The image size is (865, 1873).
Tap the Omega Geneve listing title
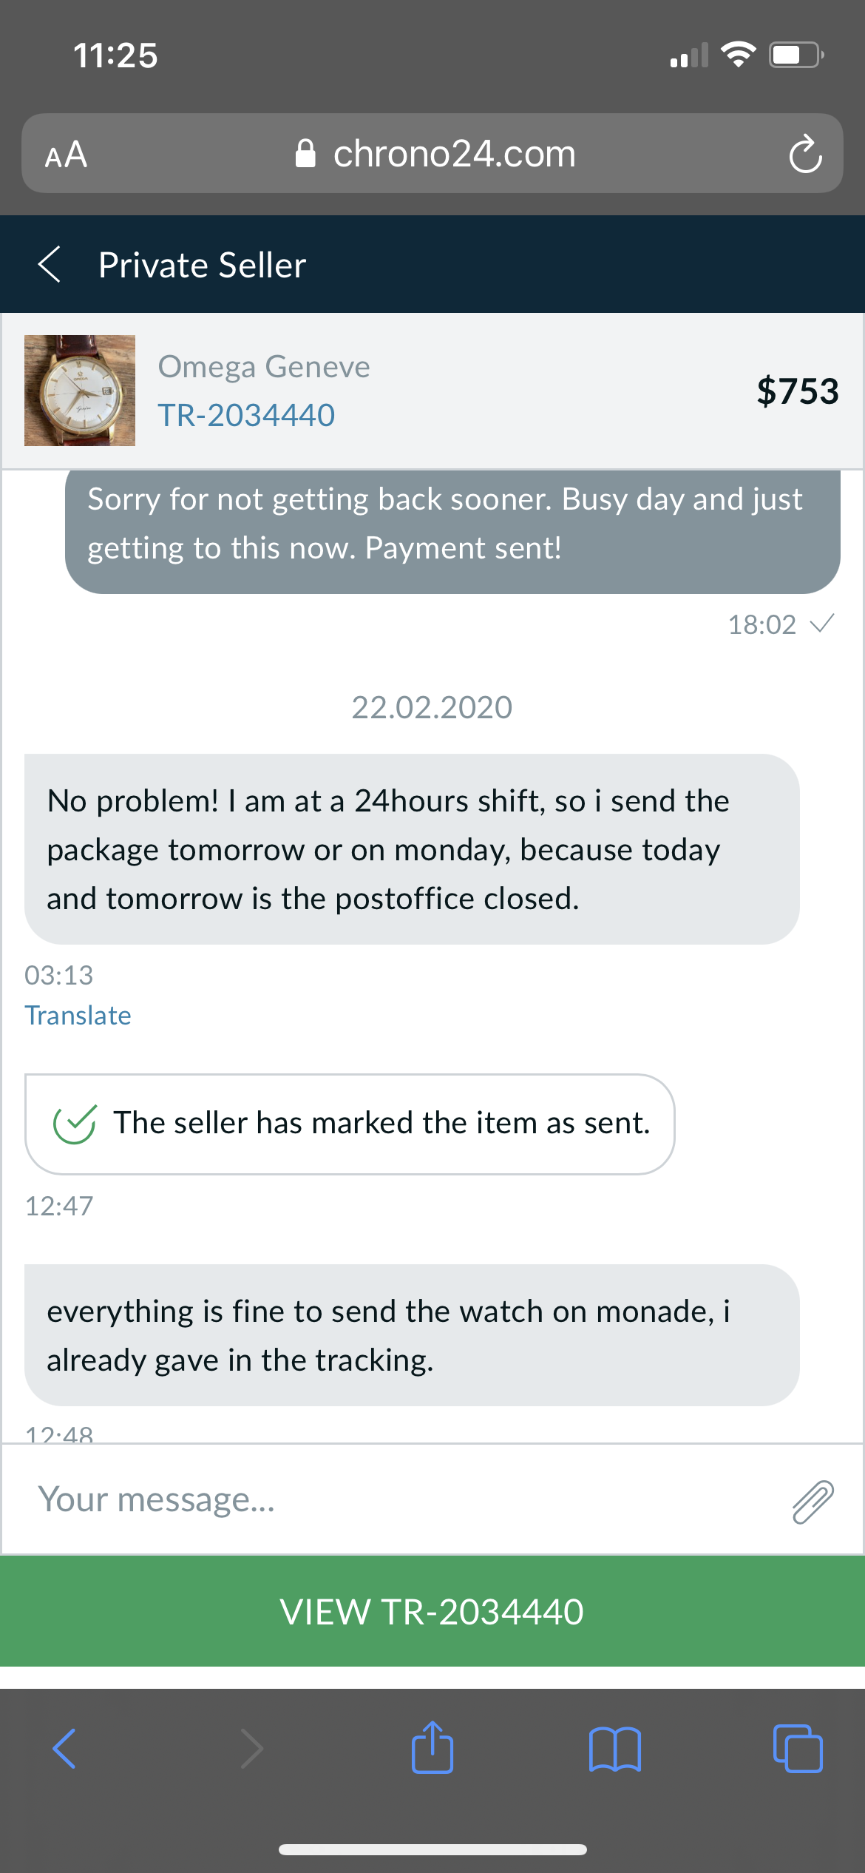[264, 367]
